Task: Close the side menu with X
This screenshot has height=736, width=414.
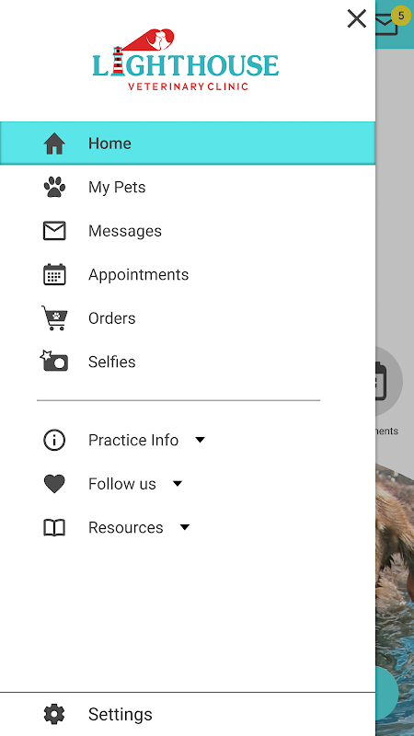Action: click(x=357, y=19)
